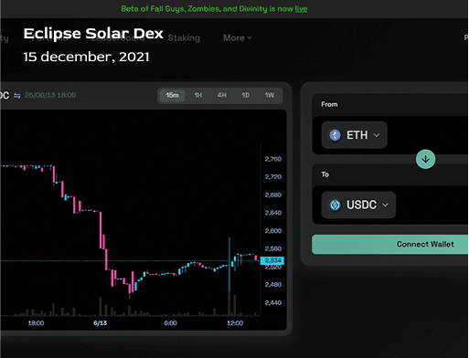Switch chart interval to 1D
Image resolution: width=469 pixels, height=358 pixels.
[246, 95]
